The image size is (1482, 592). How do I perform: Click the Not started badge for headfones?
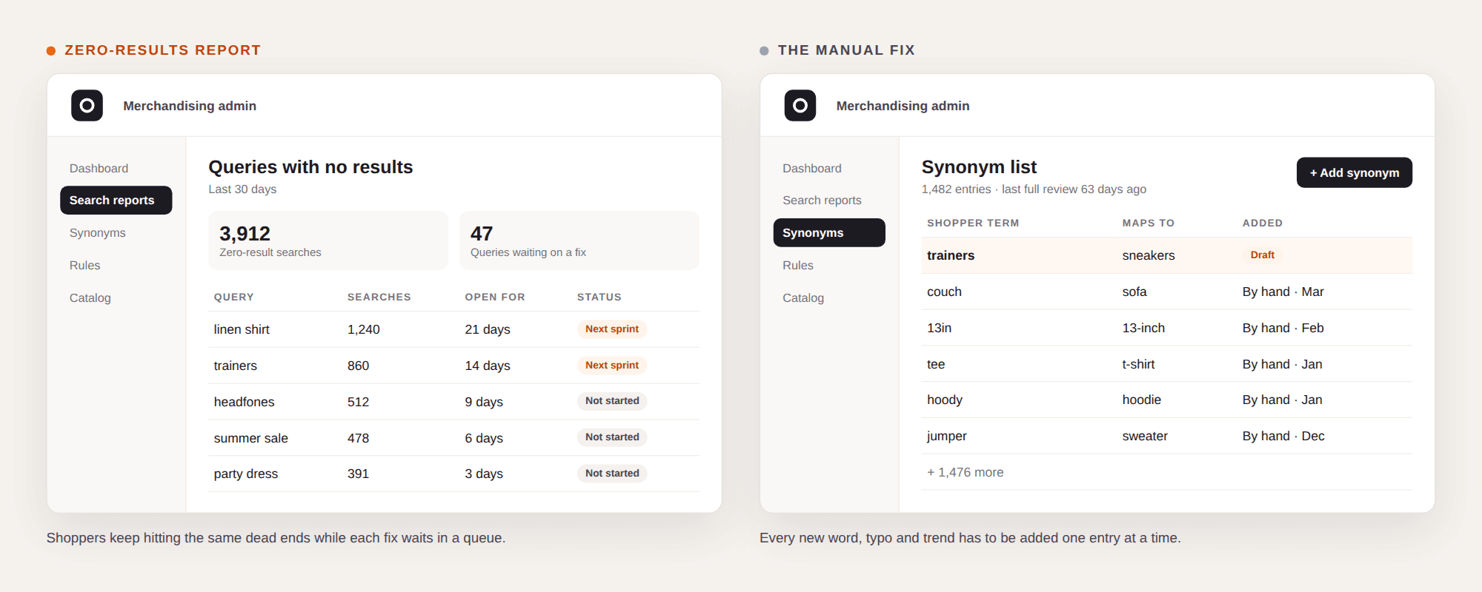click(x=612, y=400)
